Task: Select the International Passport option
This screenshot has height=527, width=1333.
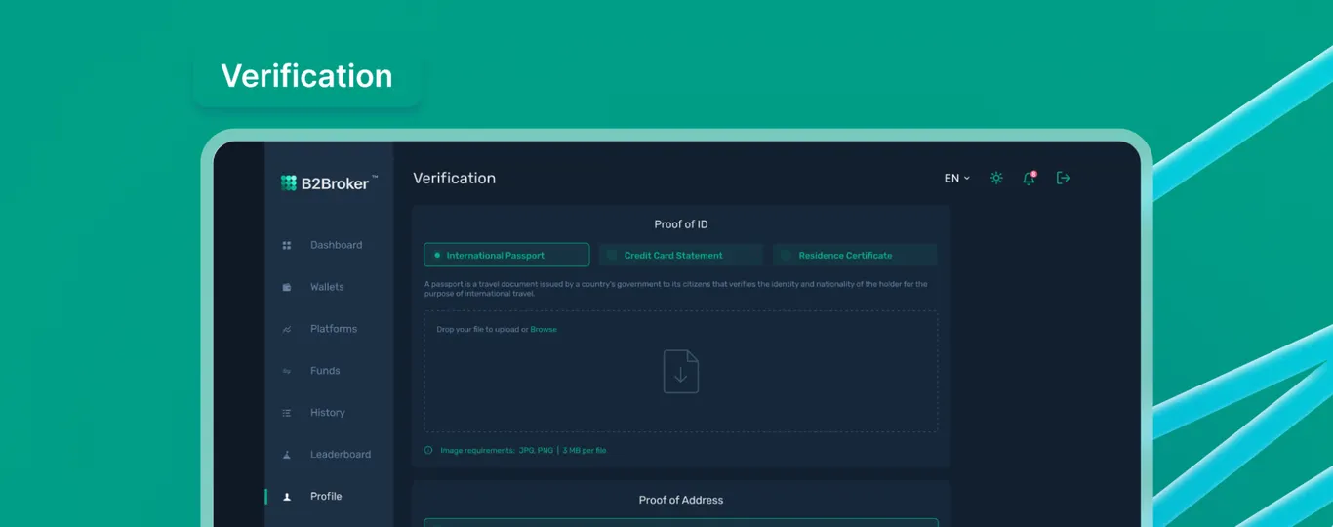Action: pyautogui.click(x=506, y=255)
